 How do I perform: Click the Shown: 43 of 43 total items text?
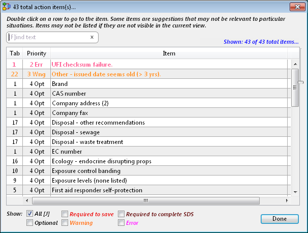point(261,42)
